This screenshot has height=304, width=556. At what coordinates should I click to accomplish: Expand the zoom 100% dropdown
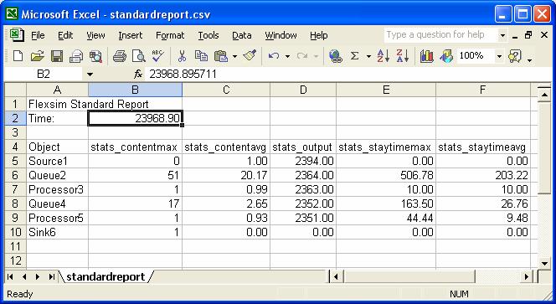499,56
